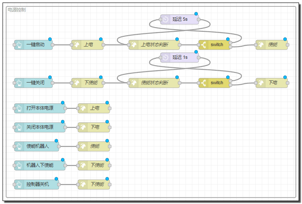Click the branch icon of switch after 使能状态判断
Screen dimensions: 302x204
click(203, 83)
